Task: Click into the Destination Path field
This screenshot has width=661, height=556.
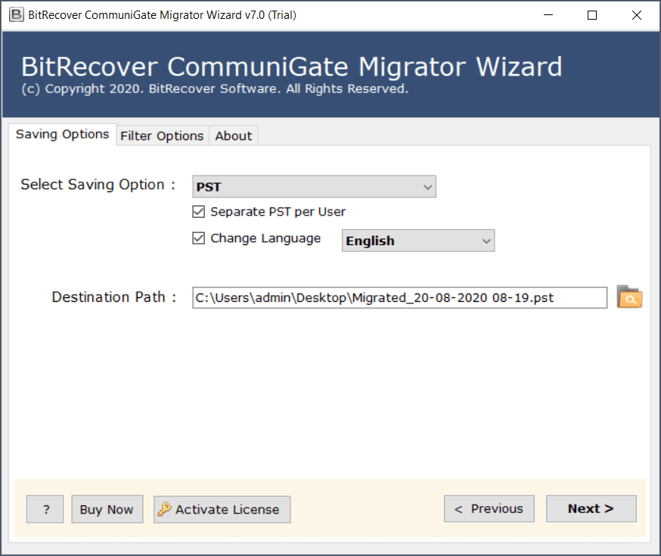Action: click(399, 297)
